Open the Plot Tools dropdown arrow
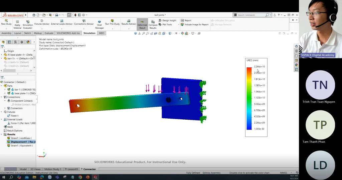Viewport: 342px width, 180px height. pyautogui.click(x=179, y=25)
